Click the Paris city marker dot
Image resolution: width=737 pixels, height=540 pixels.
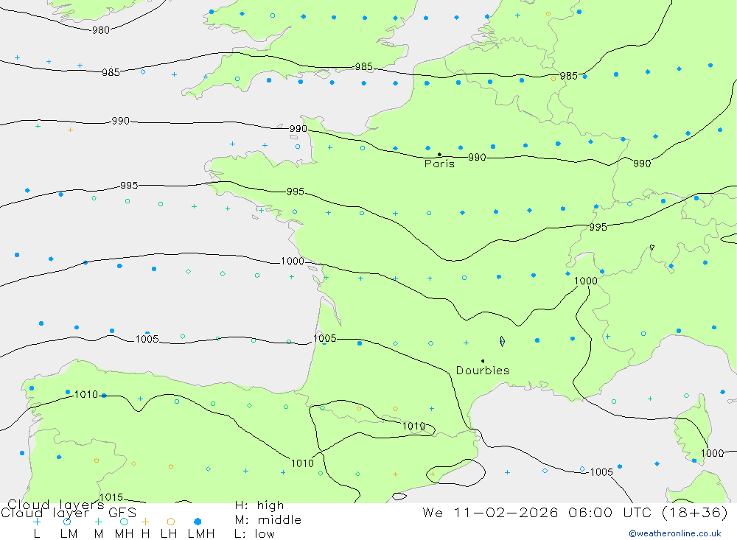click(439, 155)
